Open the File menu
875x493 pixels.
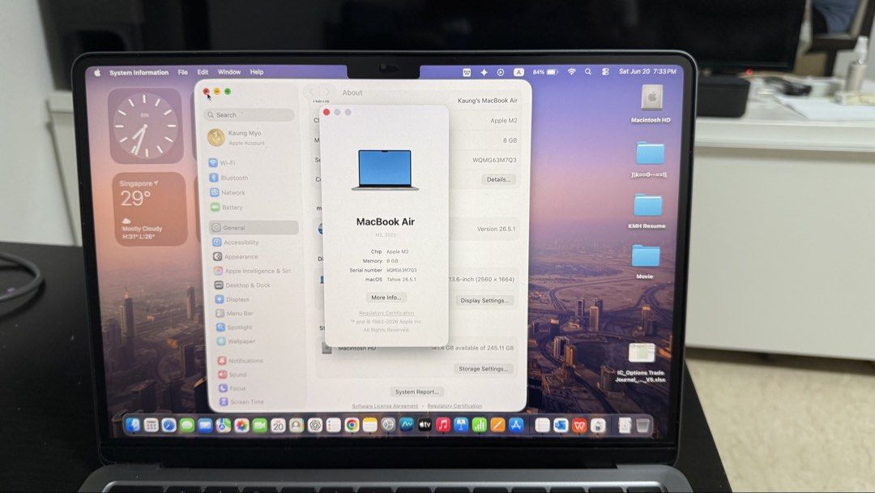click(x=183, y=72)
